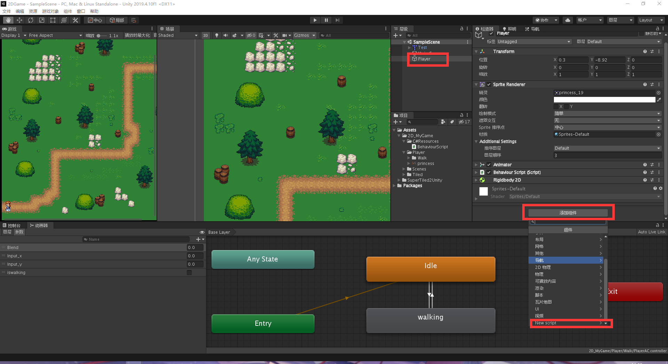Viewport: 668px width, 364px height.
Task: Expand the SuperTiled2Unity folder
Action: coord(399,180)
